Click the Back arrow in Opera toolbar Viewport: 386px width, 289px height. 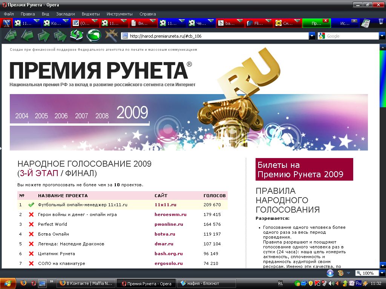click(x=27, y=36)
